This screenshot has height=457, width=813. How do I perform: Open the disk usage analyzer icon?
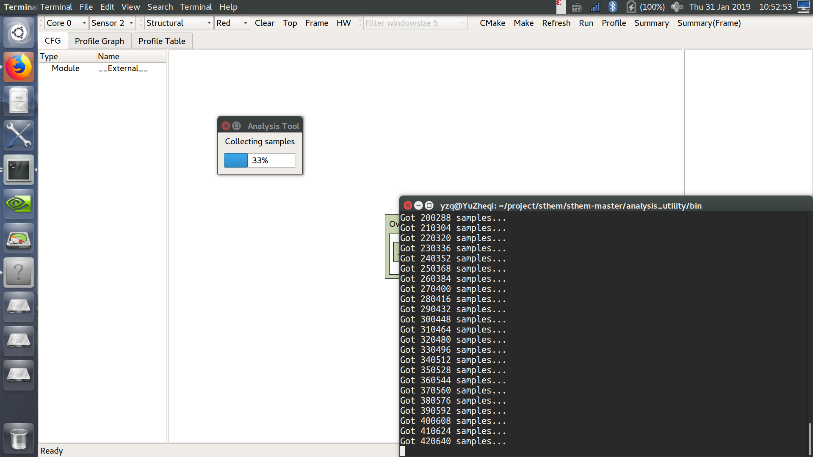(x=19, y=239)
